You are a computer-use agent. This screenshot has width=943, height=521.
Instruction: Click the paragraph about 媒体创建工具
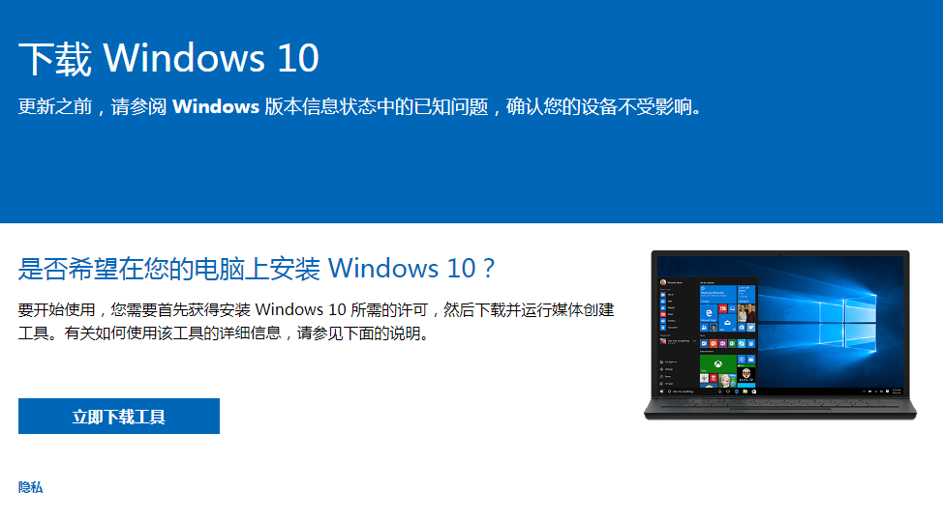[x=316, y=321]
